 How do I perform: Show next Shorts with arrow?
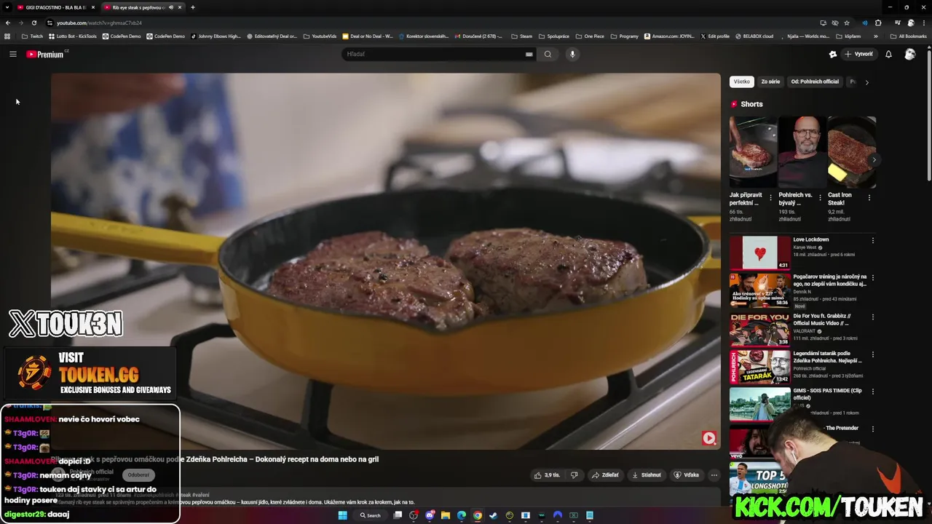pos(874,159)
